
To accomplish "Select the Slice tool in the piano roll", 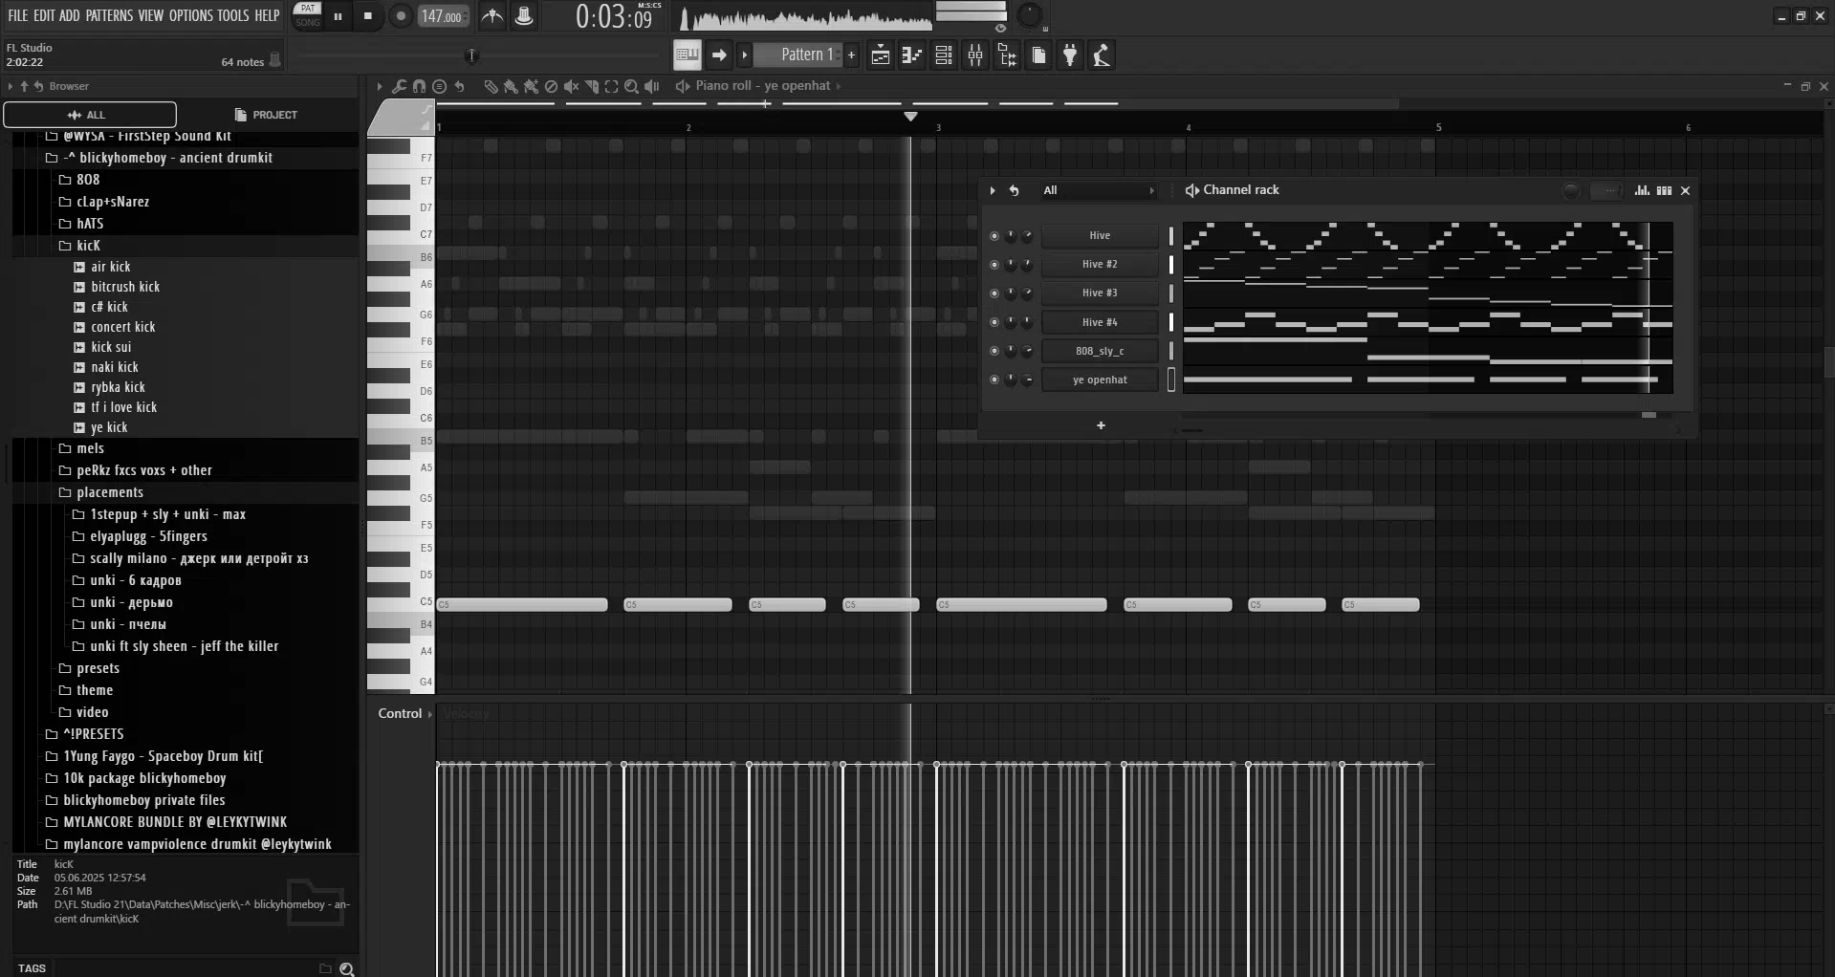I will [591, 86].
